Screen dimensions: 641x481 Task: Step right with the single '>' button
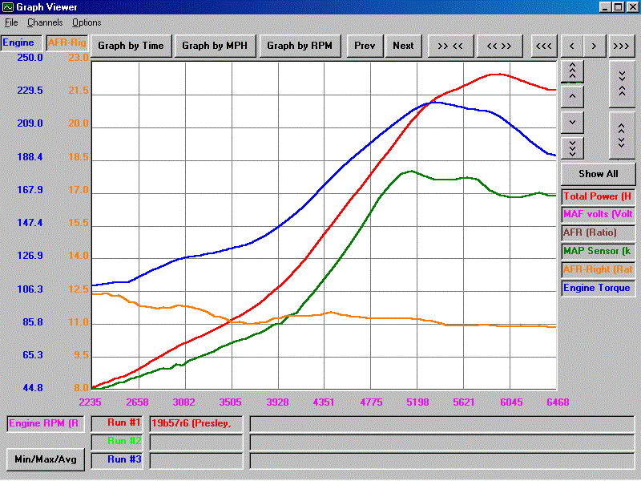595,46
